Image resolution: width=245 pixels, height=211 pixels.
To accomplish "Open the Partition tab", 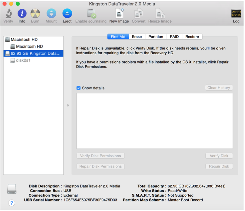I will tap(156, 37).
